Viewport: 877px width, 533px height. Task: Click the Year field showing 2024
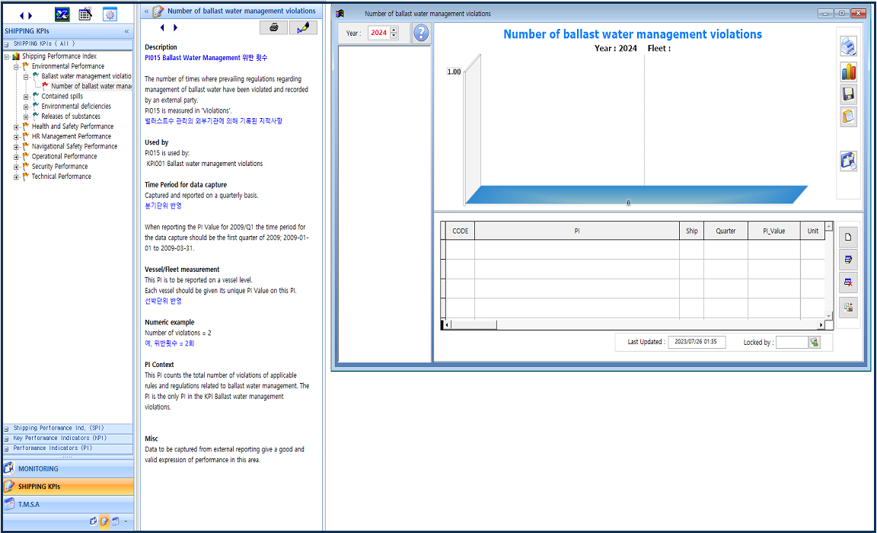click(x=378, y=33)
